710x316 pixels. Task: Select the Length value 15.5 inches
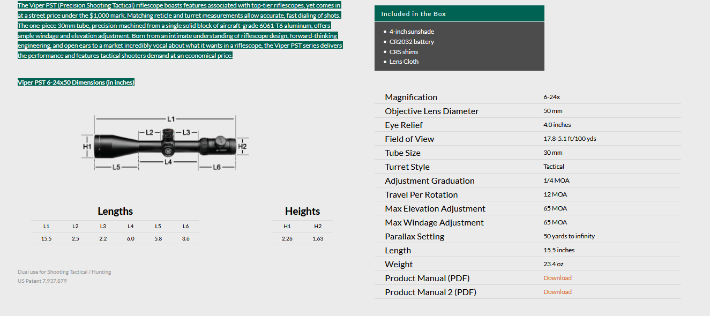point(559,250)
